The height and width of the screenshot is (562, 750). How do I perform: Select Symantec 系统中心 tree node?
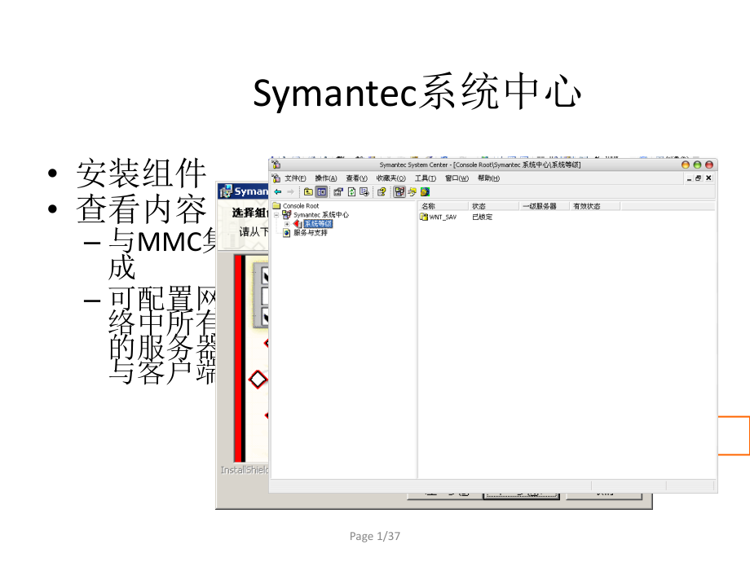(x=321, y=215)
